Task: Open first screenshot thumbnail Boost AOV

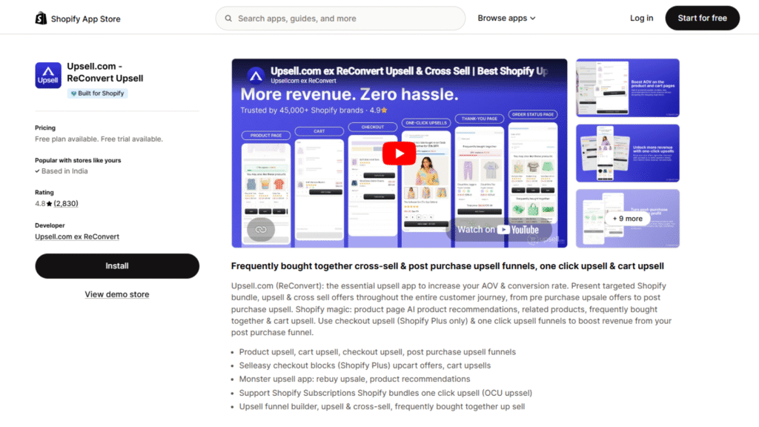Action: pos(627,87)
